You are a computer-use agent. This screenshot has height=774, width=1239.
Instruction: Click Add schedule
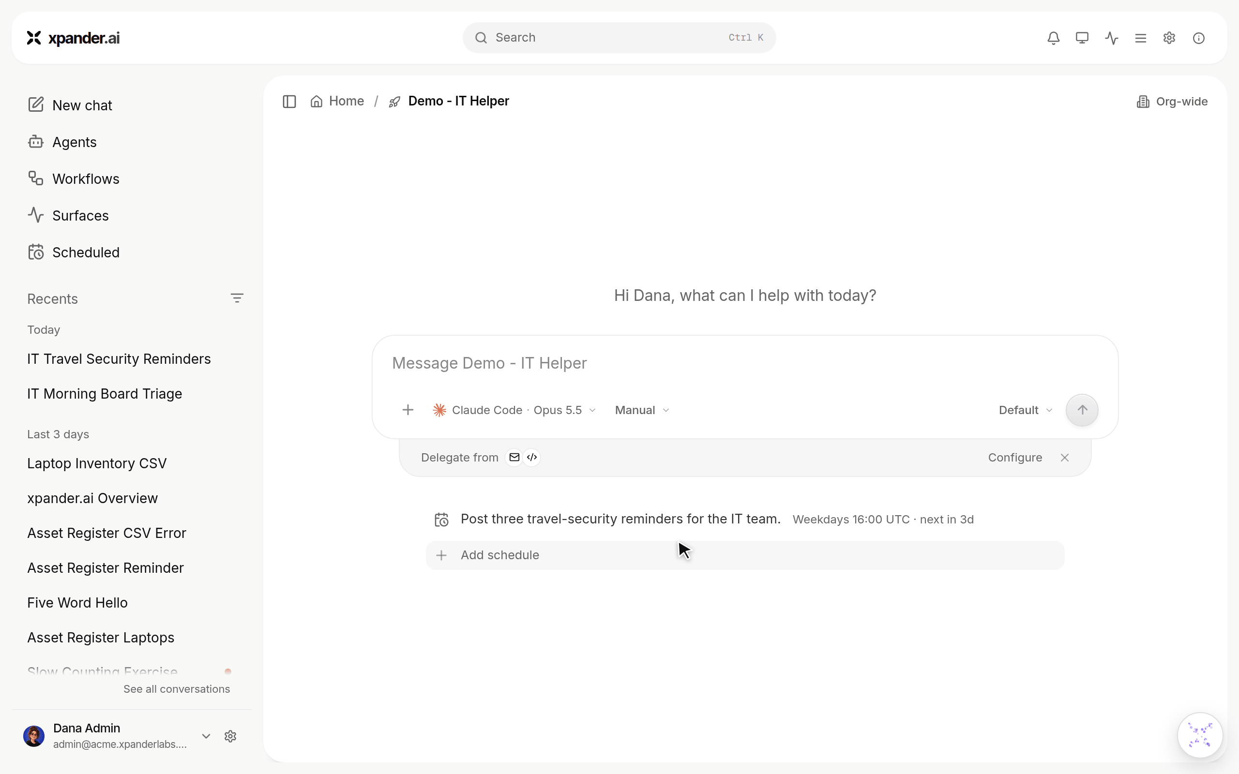point(745,555)
